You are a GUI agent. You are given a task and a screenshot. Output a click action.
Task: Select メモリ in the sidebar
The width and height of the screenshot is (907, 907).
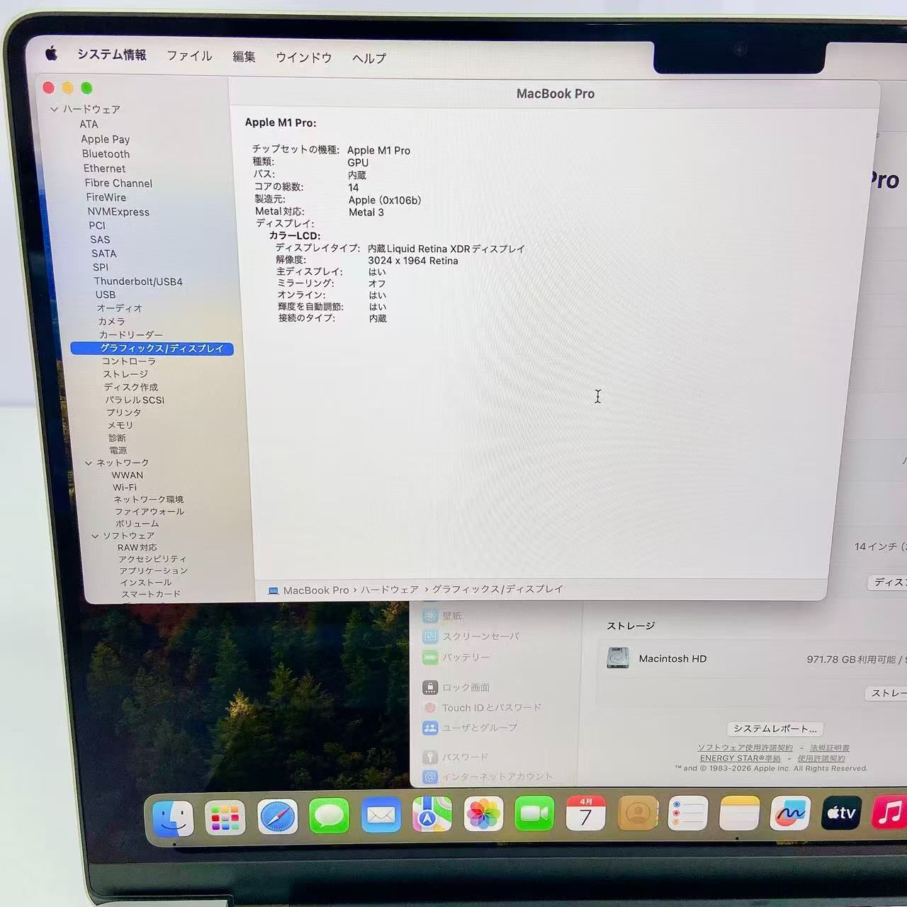pyautogui.click(x=120, y=425)
